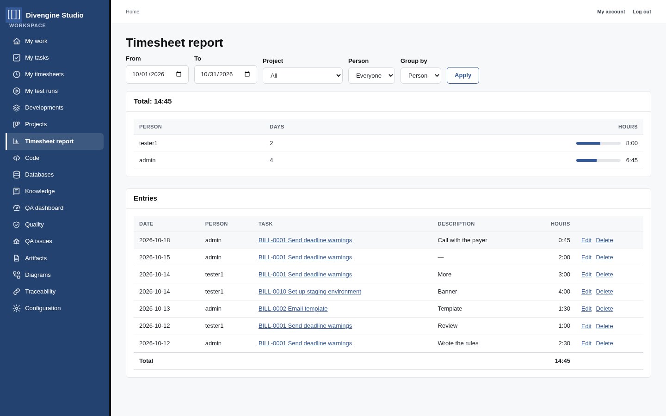The height and width of the screenshot is (416, 666).
Task: Open the To date calendar picker icon
Action: click(247, 74)
